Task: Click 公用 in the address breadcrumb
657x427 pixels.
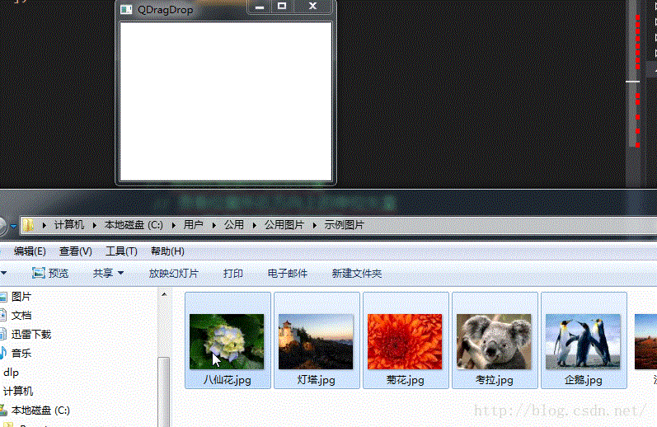Action: click(x=234, y=225)
